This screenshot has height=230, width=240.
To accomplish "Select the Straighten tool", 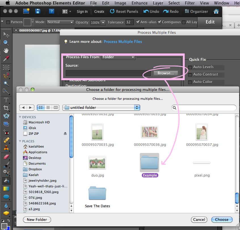I will click(6, 124).
